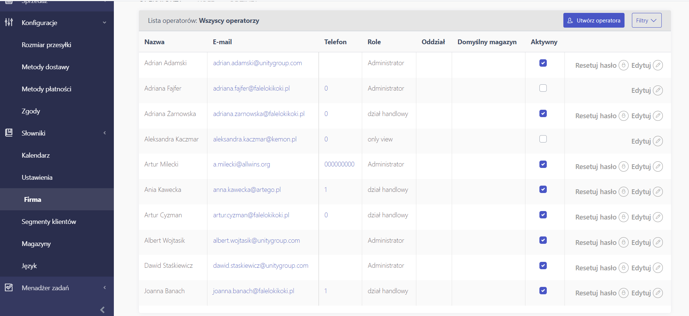Click Nazwa column header
Viewport: 689px width, 316px height.
pyautogui.click(x=154, y=42)
